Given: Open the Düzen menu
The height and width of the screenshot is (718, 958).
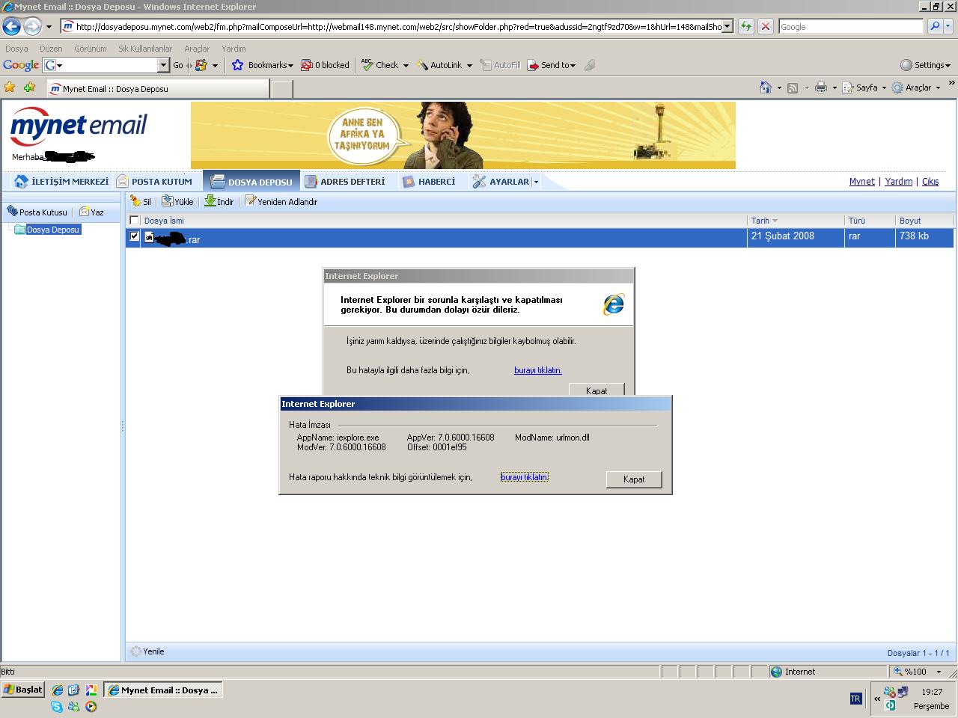Looking at the screenshot, I should pyautogui.click(x=51, y=49).
